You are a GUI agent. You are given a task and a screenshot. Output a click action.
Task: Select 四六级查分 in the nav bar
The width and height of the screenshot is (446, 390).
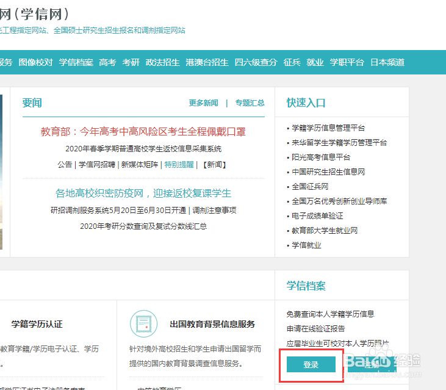[256, 62]
